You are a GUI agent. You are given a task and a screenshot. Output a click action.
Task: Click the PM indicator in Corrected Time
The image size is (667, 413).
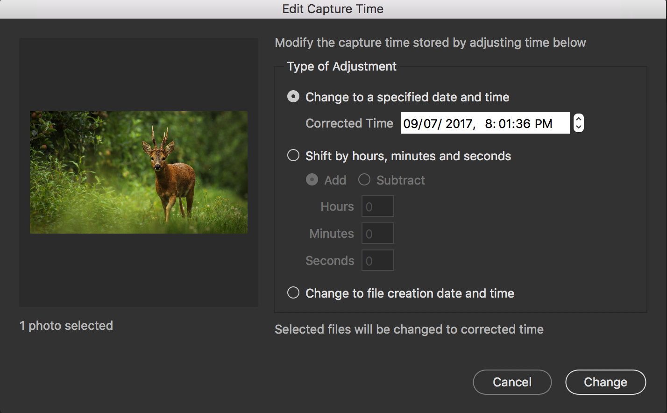[x=544, y=123]
